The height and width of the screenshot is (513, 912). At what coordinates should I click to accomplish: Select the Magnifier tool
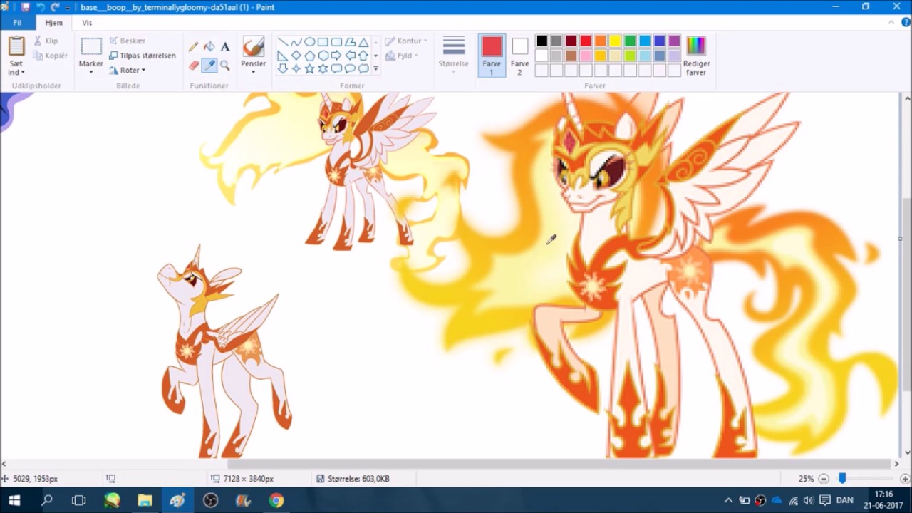pyautogui.click(x=225, y=66)
